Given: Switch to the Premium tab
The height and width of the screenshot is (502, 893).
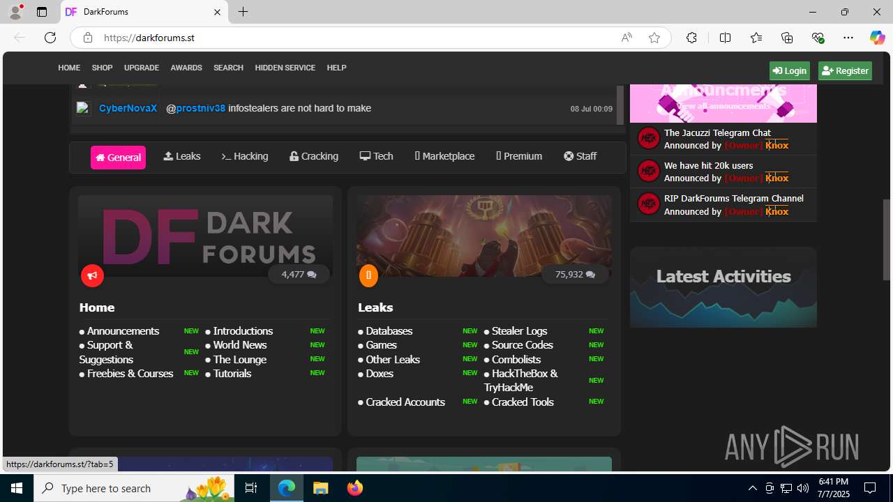Looking at the screenshot, I should (x=519, y=156).
